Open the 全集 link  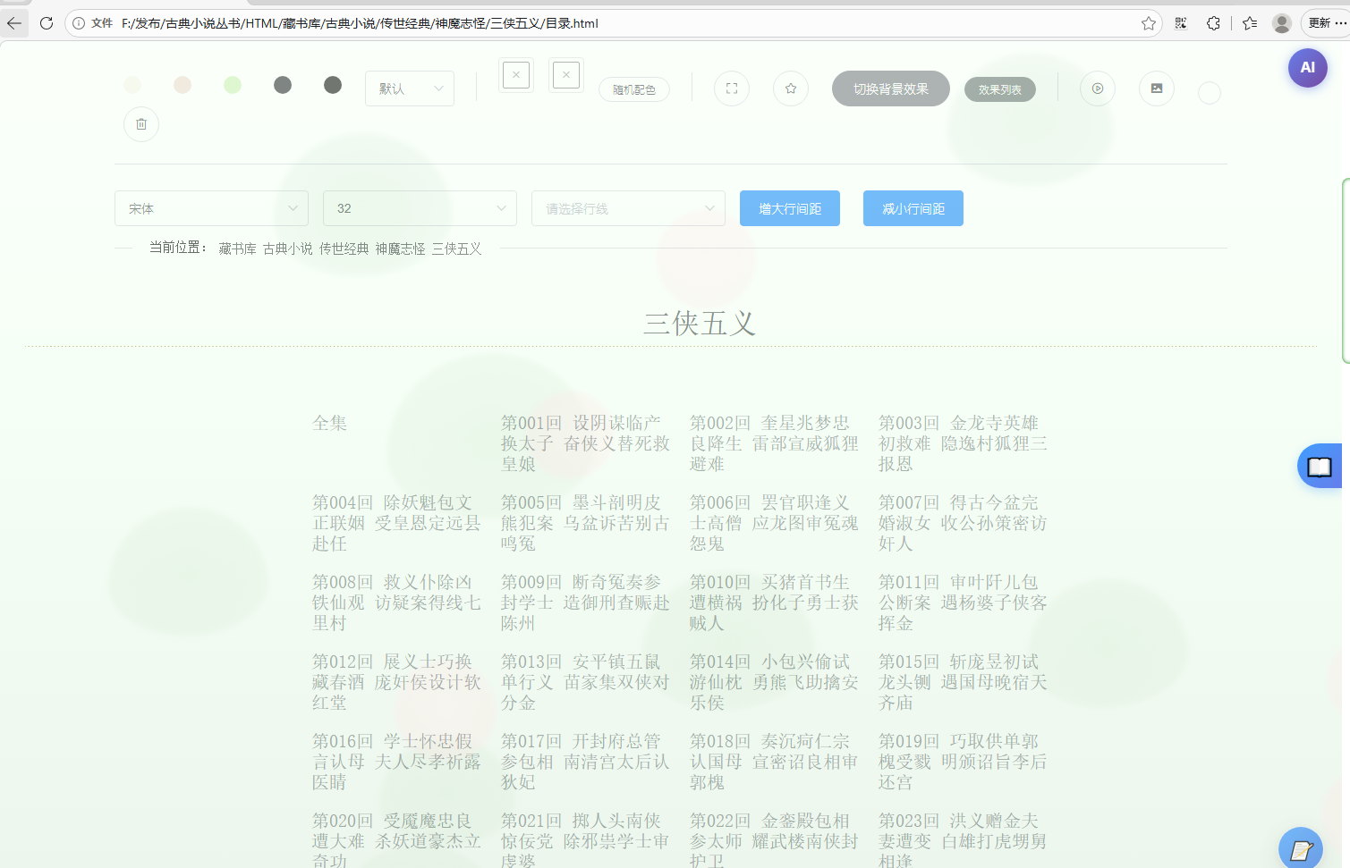click(x=330, y=423)
